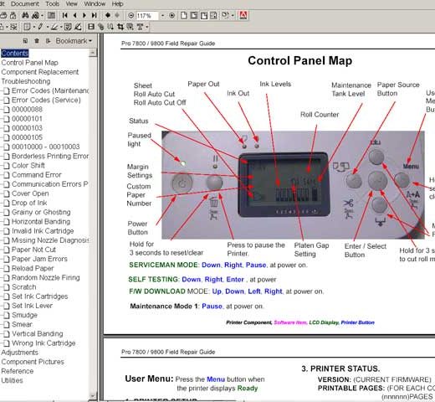Open the Component Replacement bookmark
Viewport: 435px width, 402px height.
click(40, 72)
